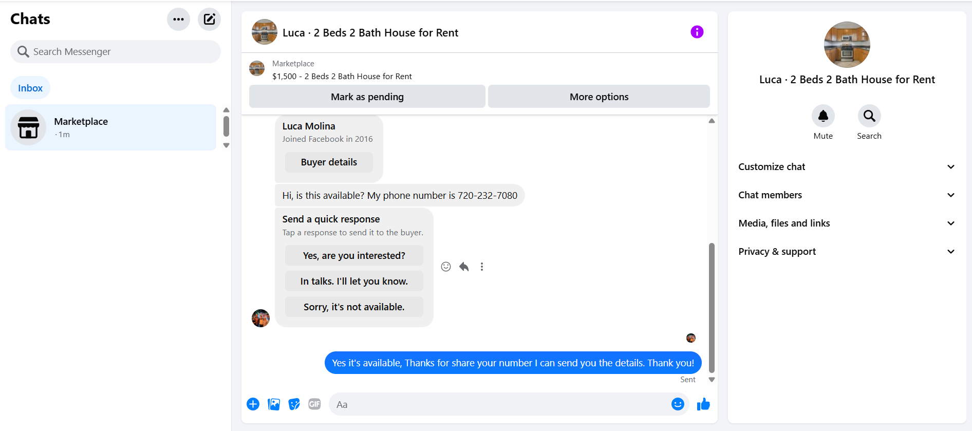The width and height of the screenshot is (972, 431).
Task: Expand Chat members section
Action: [x=847, y=195]
